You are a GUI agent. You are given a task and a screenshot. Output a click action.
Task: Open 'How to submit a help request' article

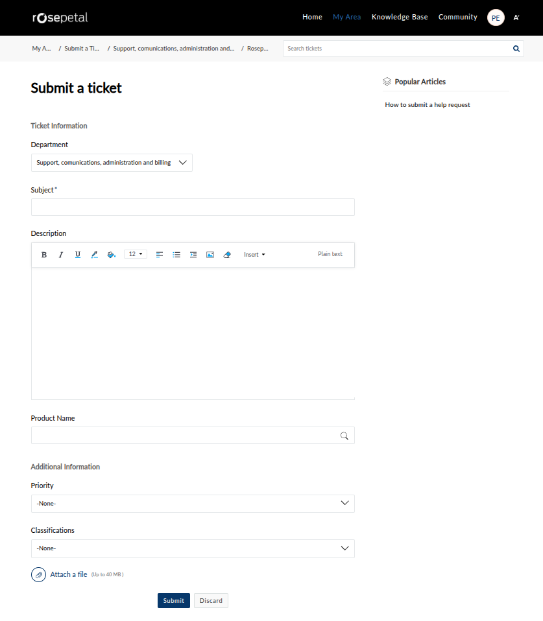[428, 105]
